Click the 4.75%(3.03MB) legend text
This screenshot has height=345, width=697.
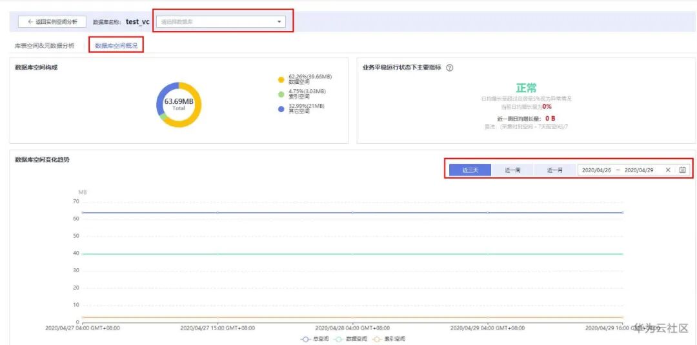[x=307, y=91]
